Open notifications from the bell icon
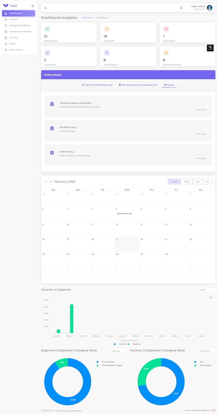The width and height of the screenshot is (217, 414). coord(182,8)
